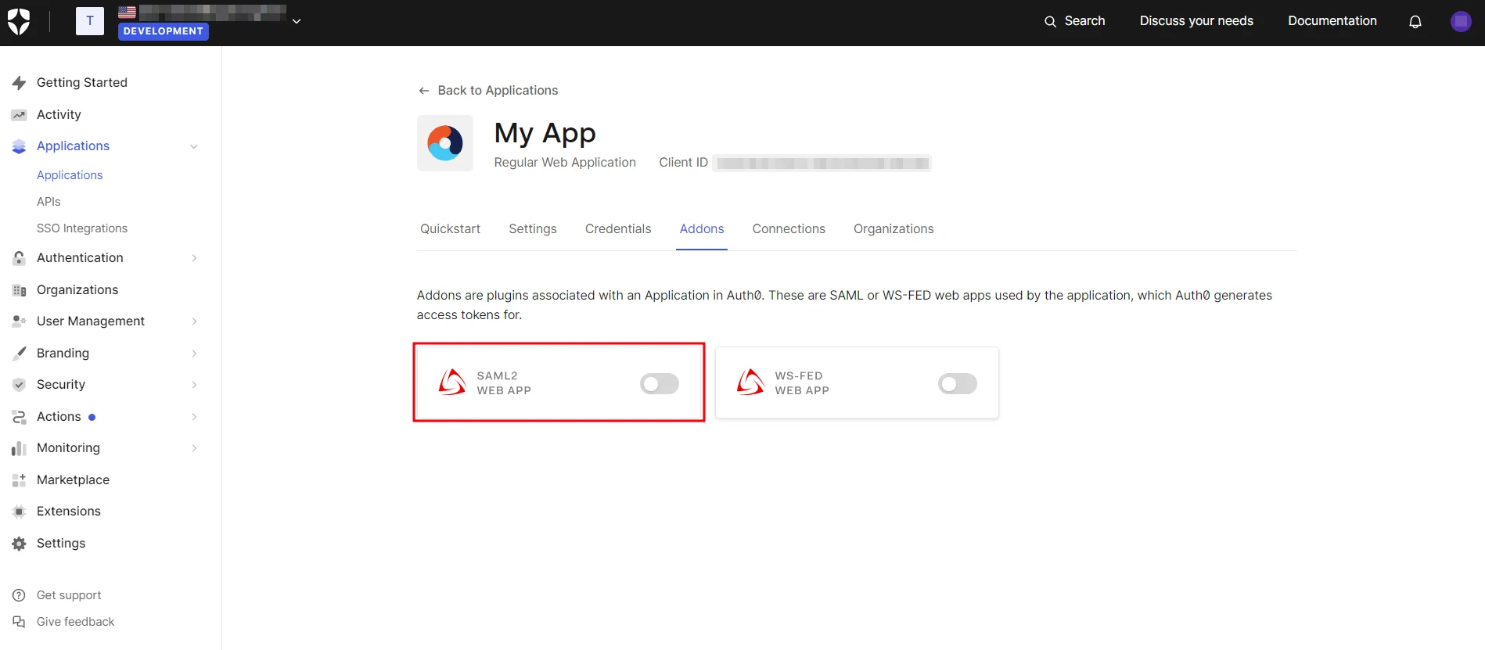The width and height of the screenshot is (1485, 650).
Task: Click the Organizations building icon
Action: 20,290
